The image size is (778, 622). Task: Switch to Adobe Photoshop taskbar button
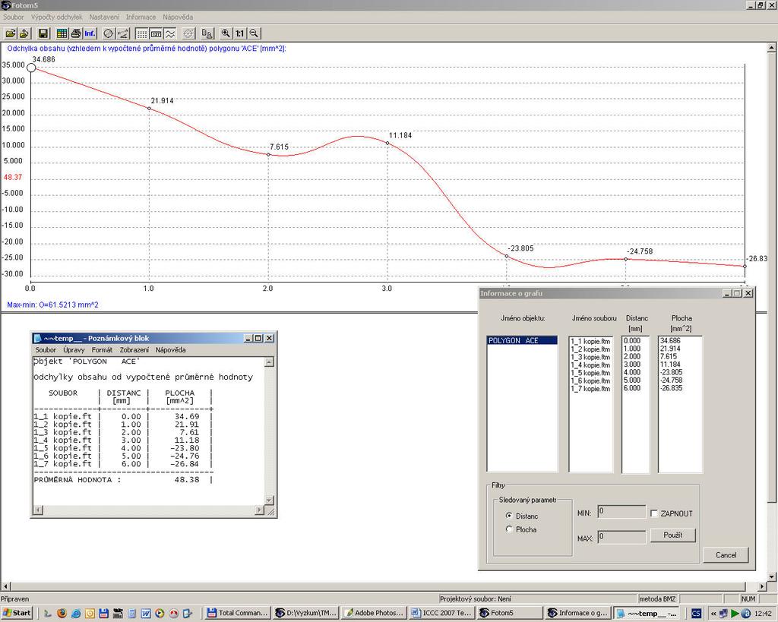coord(374,613)
